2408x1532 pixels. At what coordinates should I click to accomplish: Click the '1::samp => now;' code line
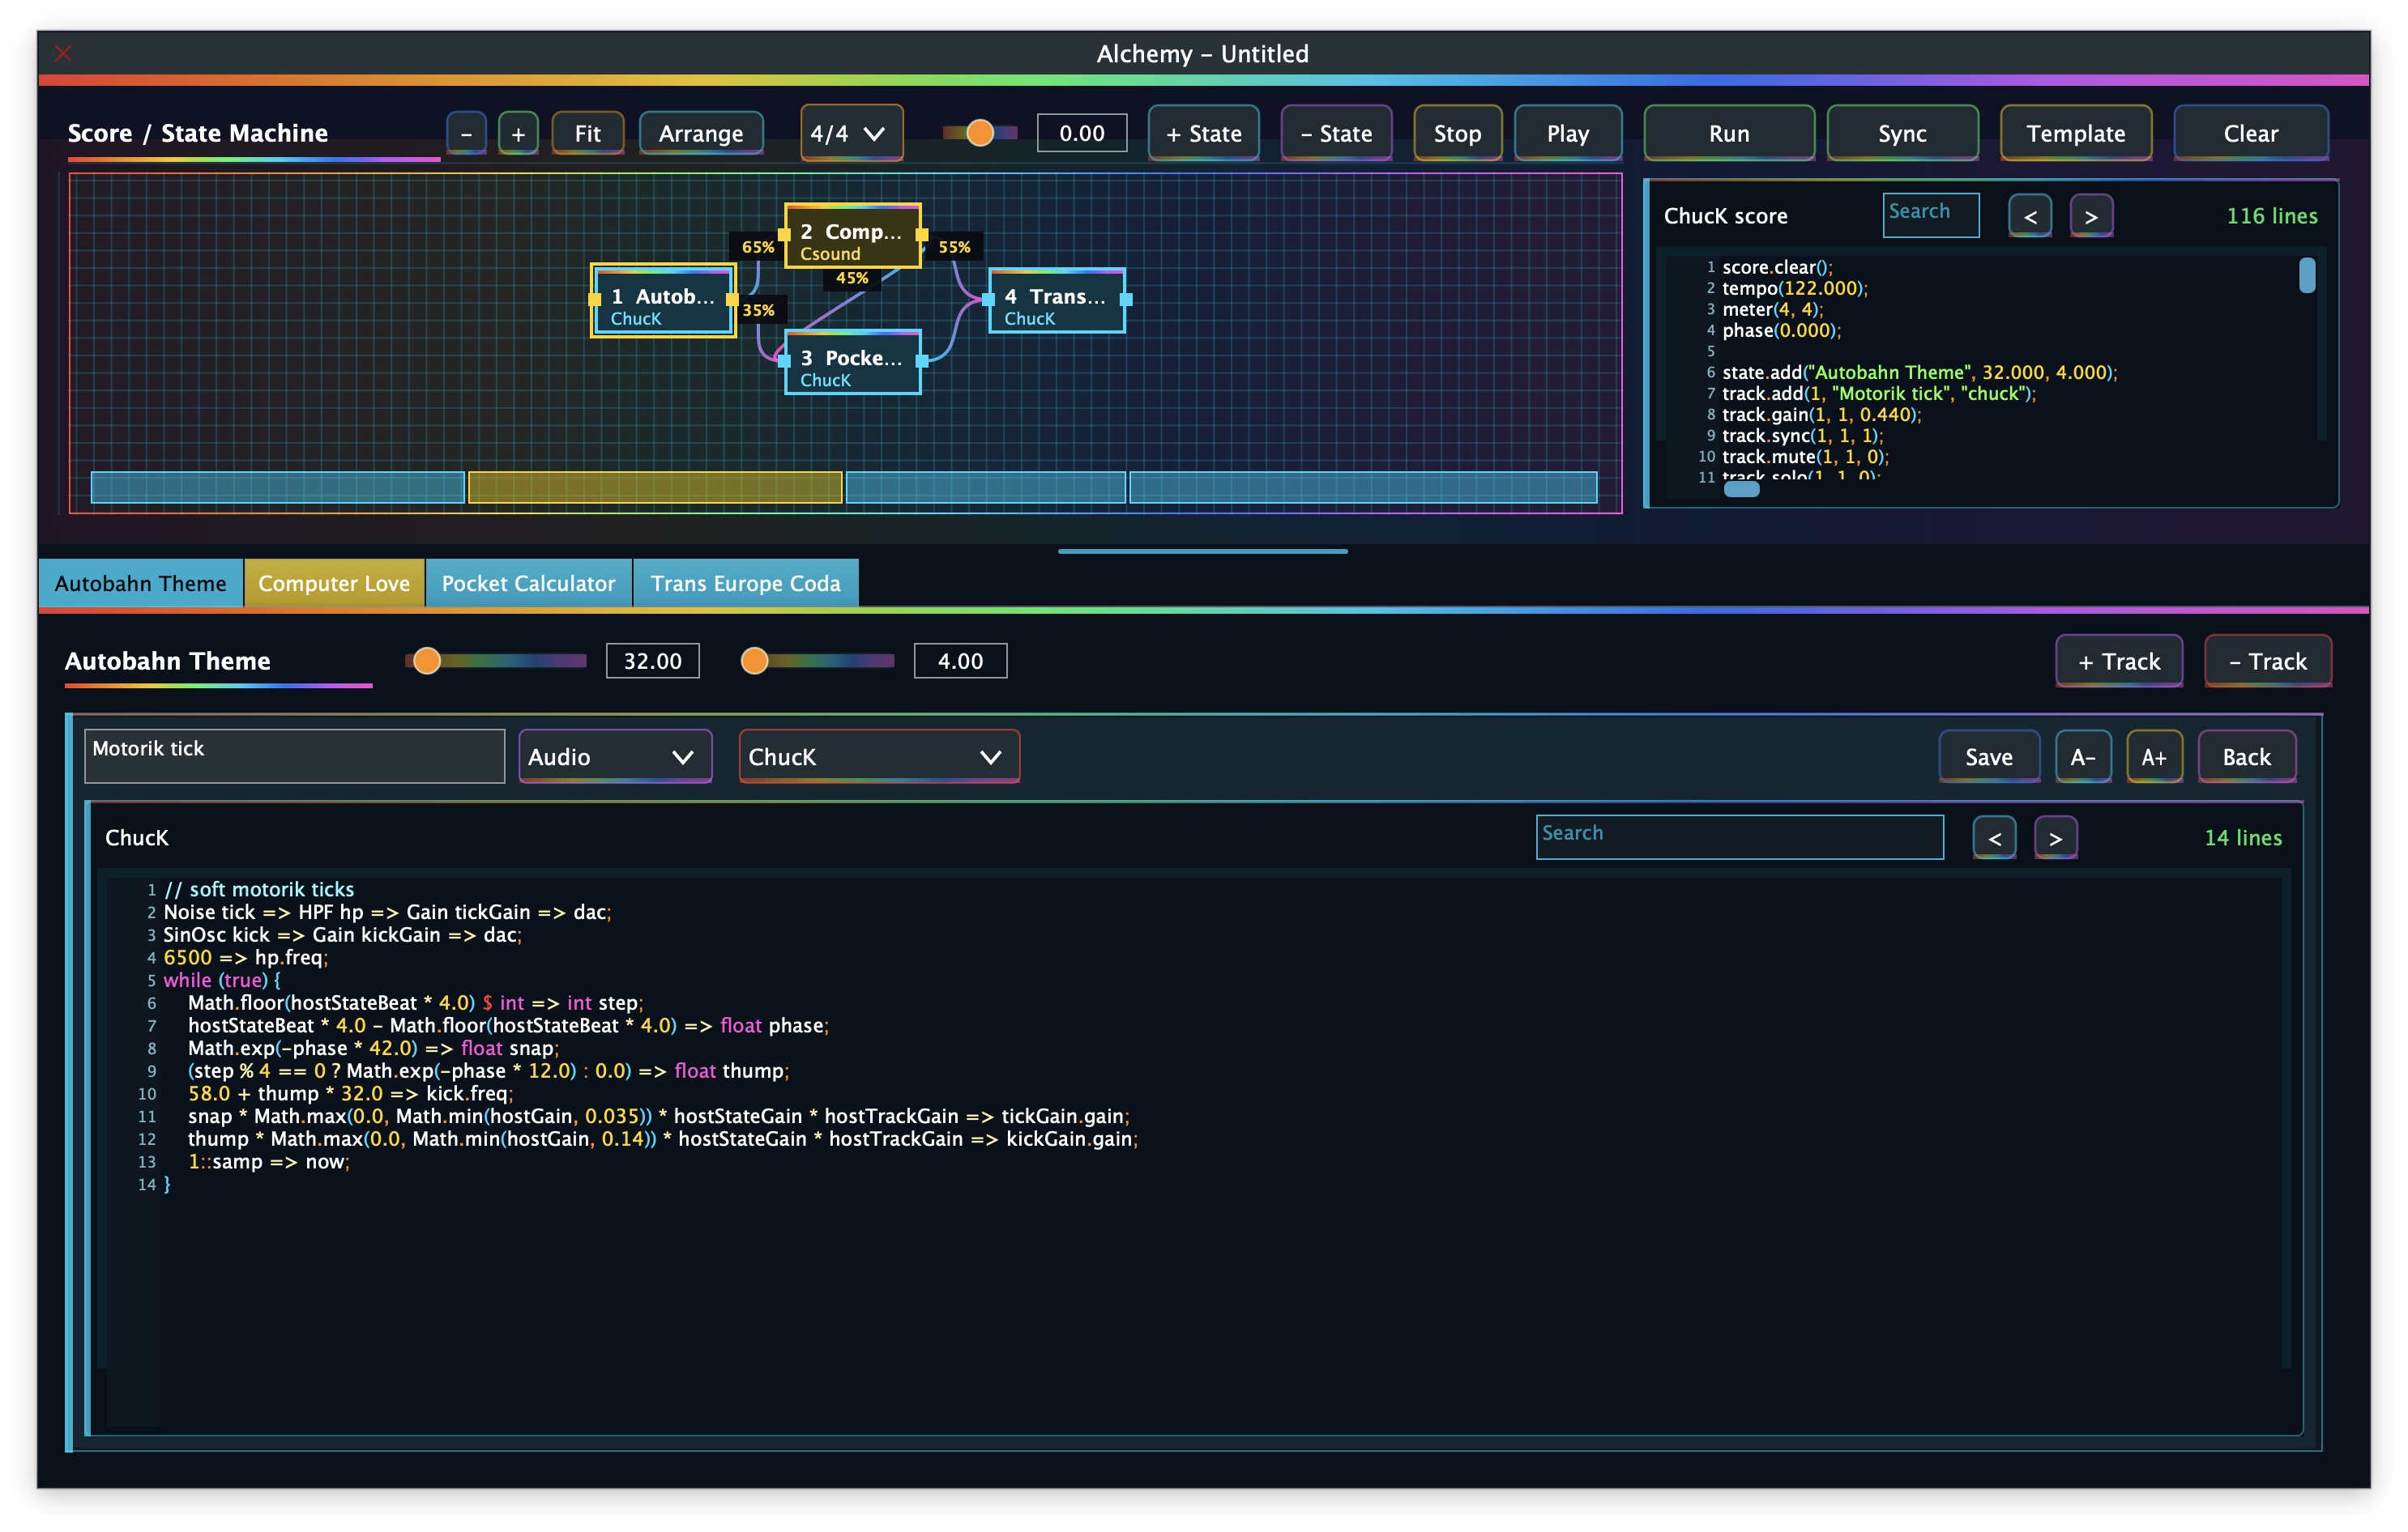coord(268,1161)
